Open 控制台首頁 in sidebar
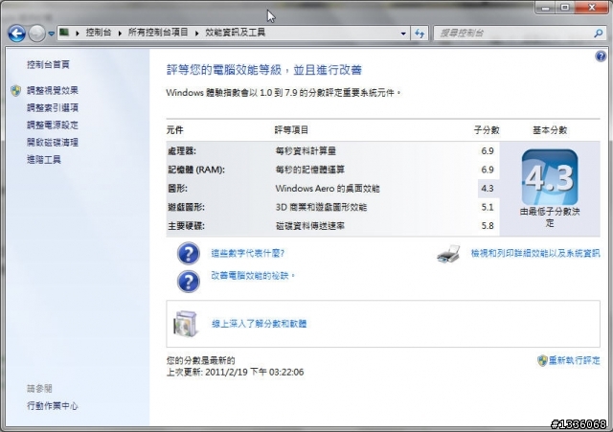The height and width of the screenshot is (432, 613). click(x=48, y=64)
